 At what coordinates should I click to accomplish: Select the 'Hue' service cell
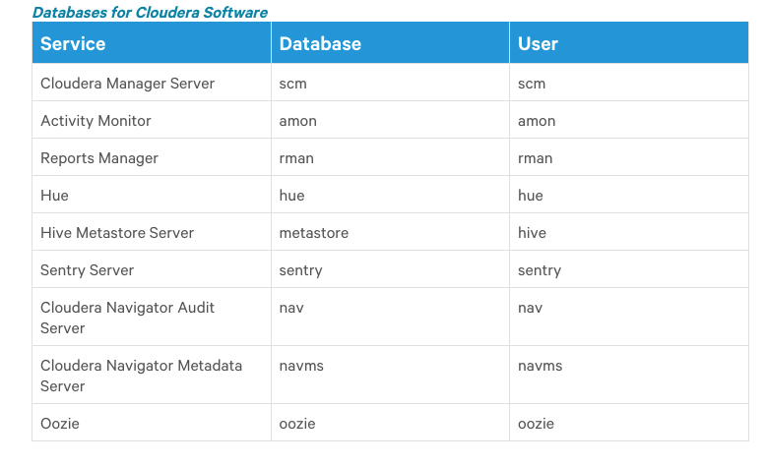tap(152, 195)
